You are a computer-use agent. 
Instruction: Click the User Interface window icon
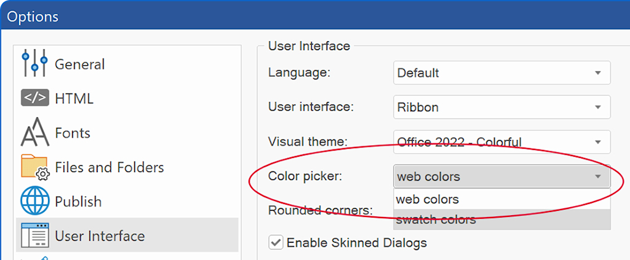[x=35, y=235]
